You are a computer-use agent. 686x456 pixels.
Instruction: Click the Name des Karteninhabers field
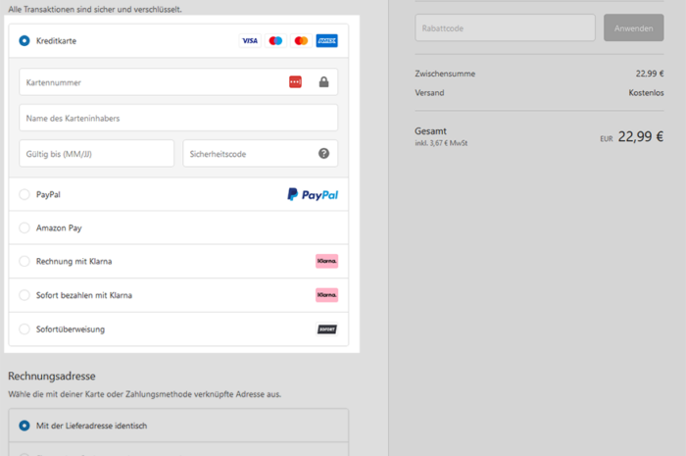pos(178,118)
